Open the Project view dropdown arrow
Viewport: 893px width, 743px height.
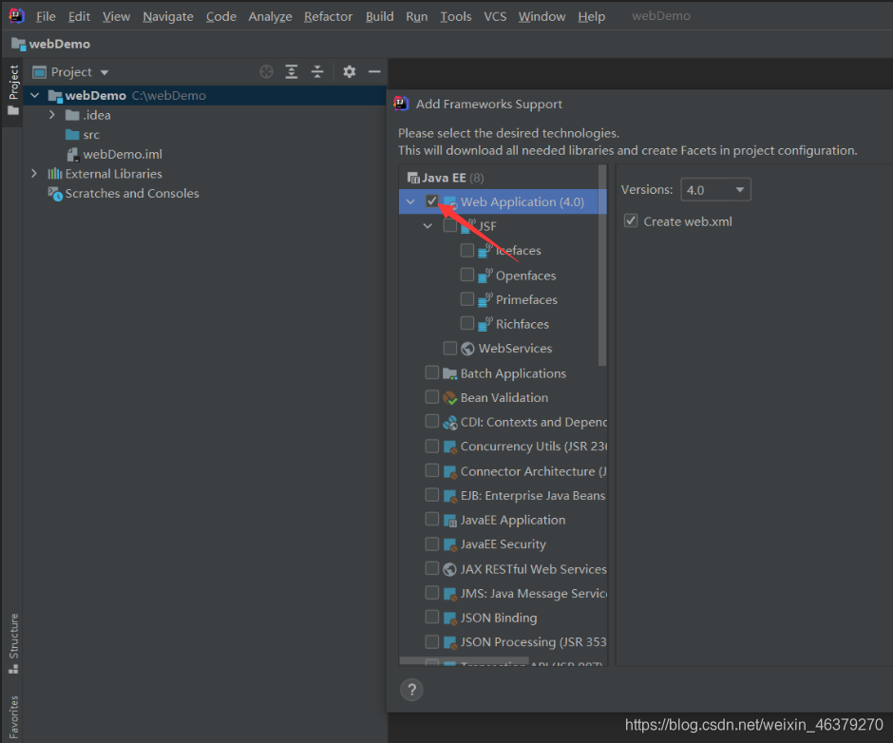tap(104, 72)
